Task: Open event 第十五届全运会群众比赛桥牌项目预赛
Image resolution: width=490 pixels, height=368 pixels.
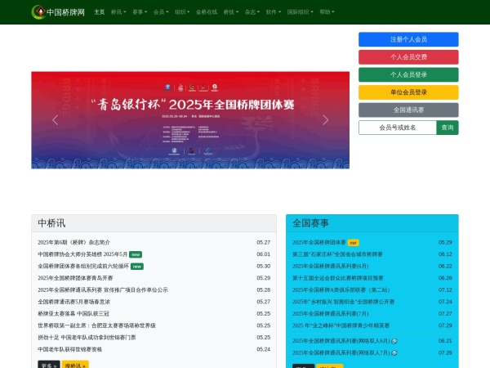Action: point(338,278)
